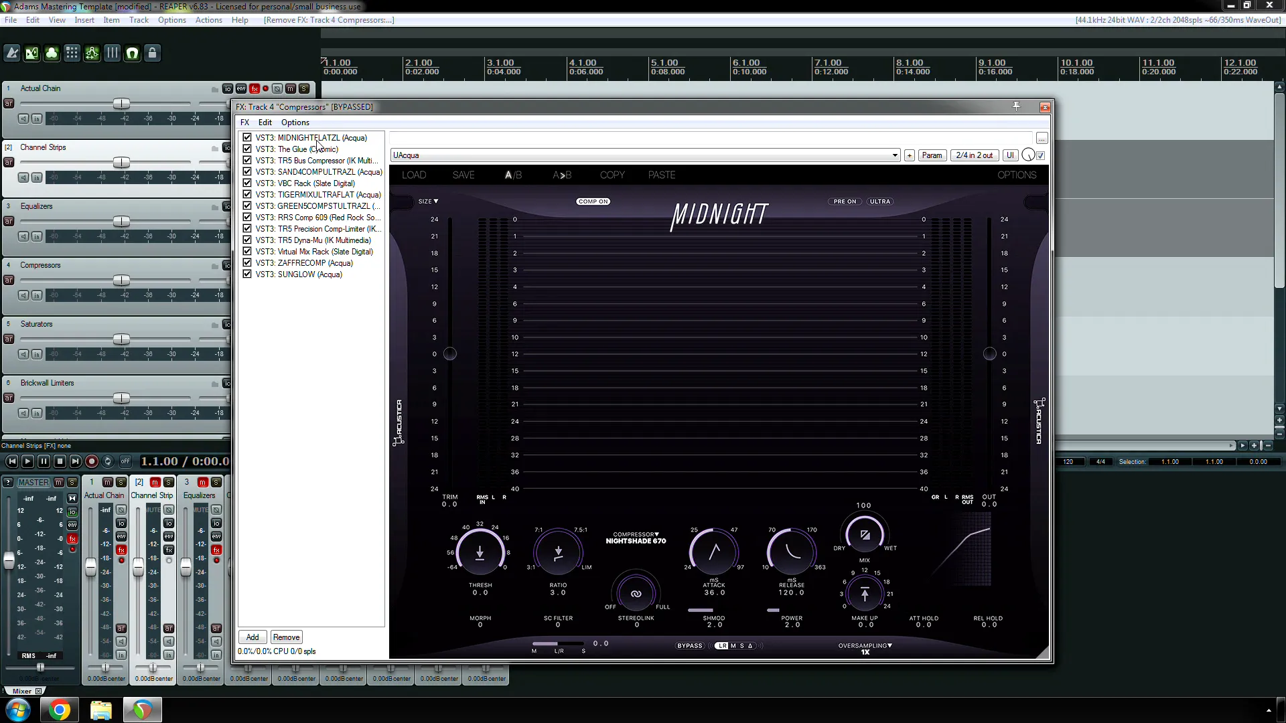This screenshot has width=1286, height=723.
Task: Open the 2/4 in 2 out pin connector
Action: [974, 155]
